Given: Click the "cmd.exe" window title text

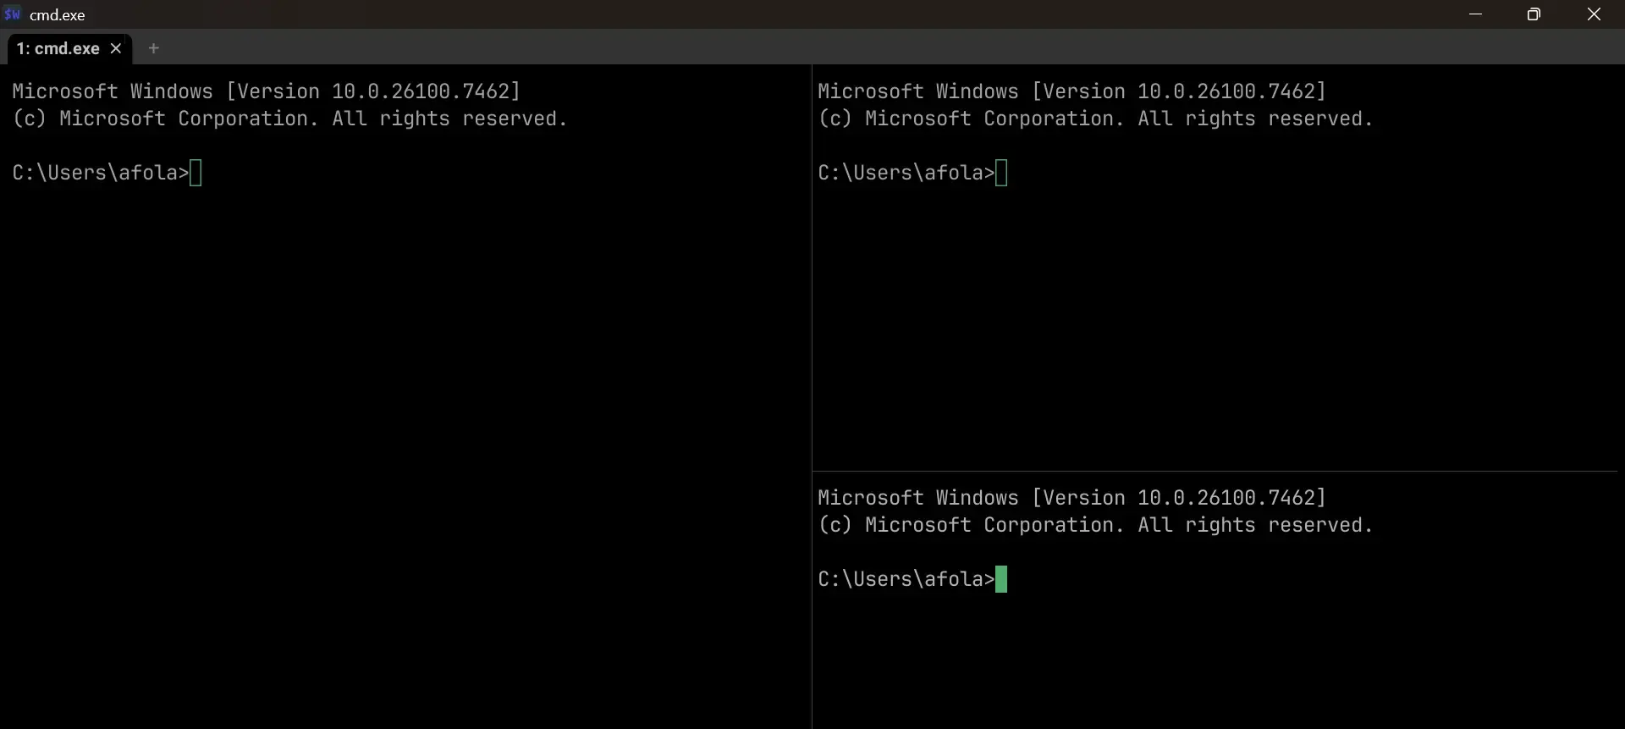Looking at the screenshot, I should [58, 14].
